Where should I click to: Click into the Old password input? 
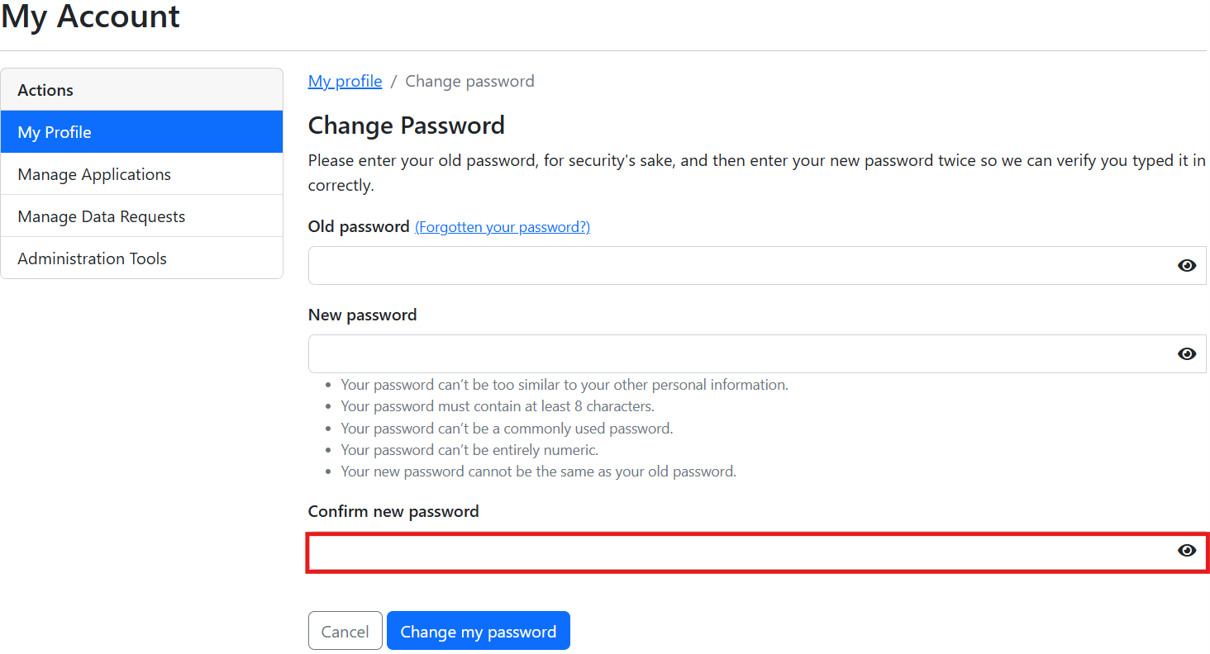pos(736,266)
